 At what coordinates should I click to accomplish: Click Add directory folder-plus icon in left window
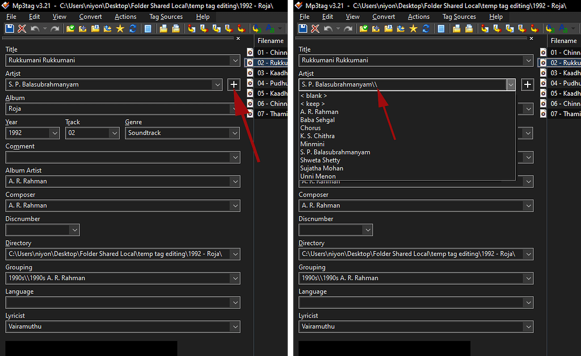tap(82, 28)
